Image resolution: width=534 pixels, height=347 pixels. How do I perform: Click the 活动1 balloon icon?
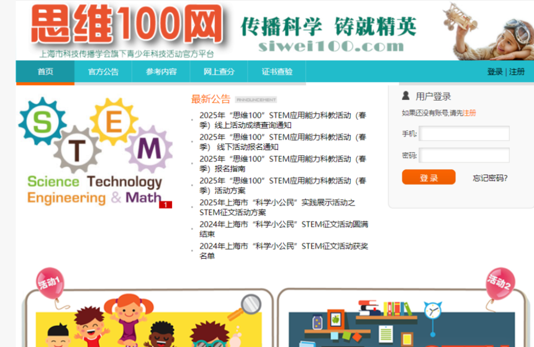pyautogui.click(x=50, y=283)
